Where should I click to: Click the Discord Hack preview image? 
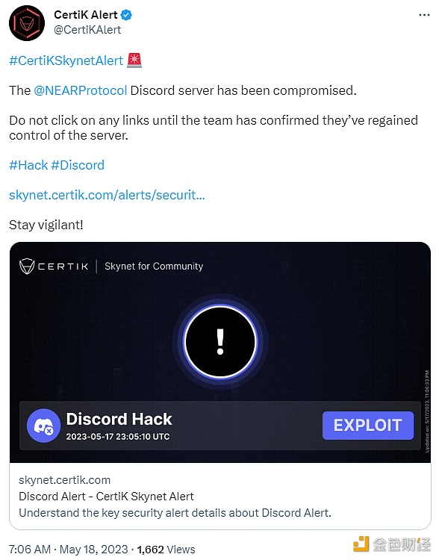point(220,352)
